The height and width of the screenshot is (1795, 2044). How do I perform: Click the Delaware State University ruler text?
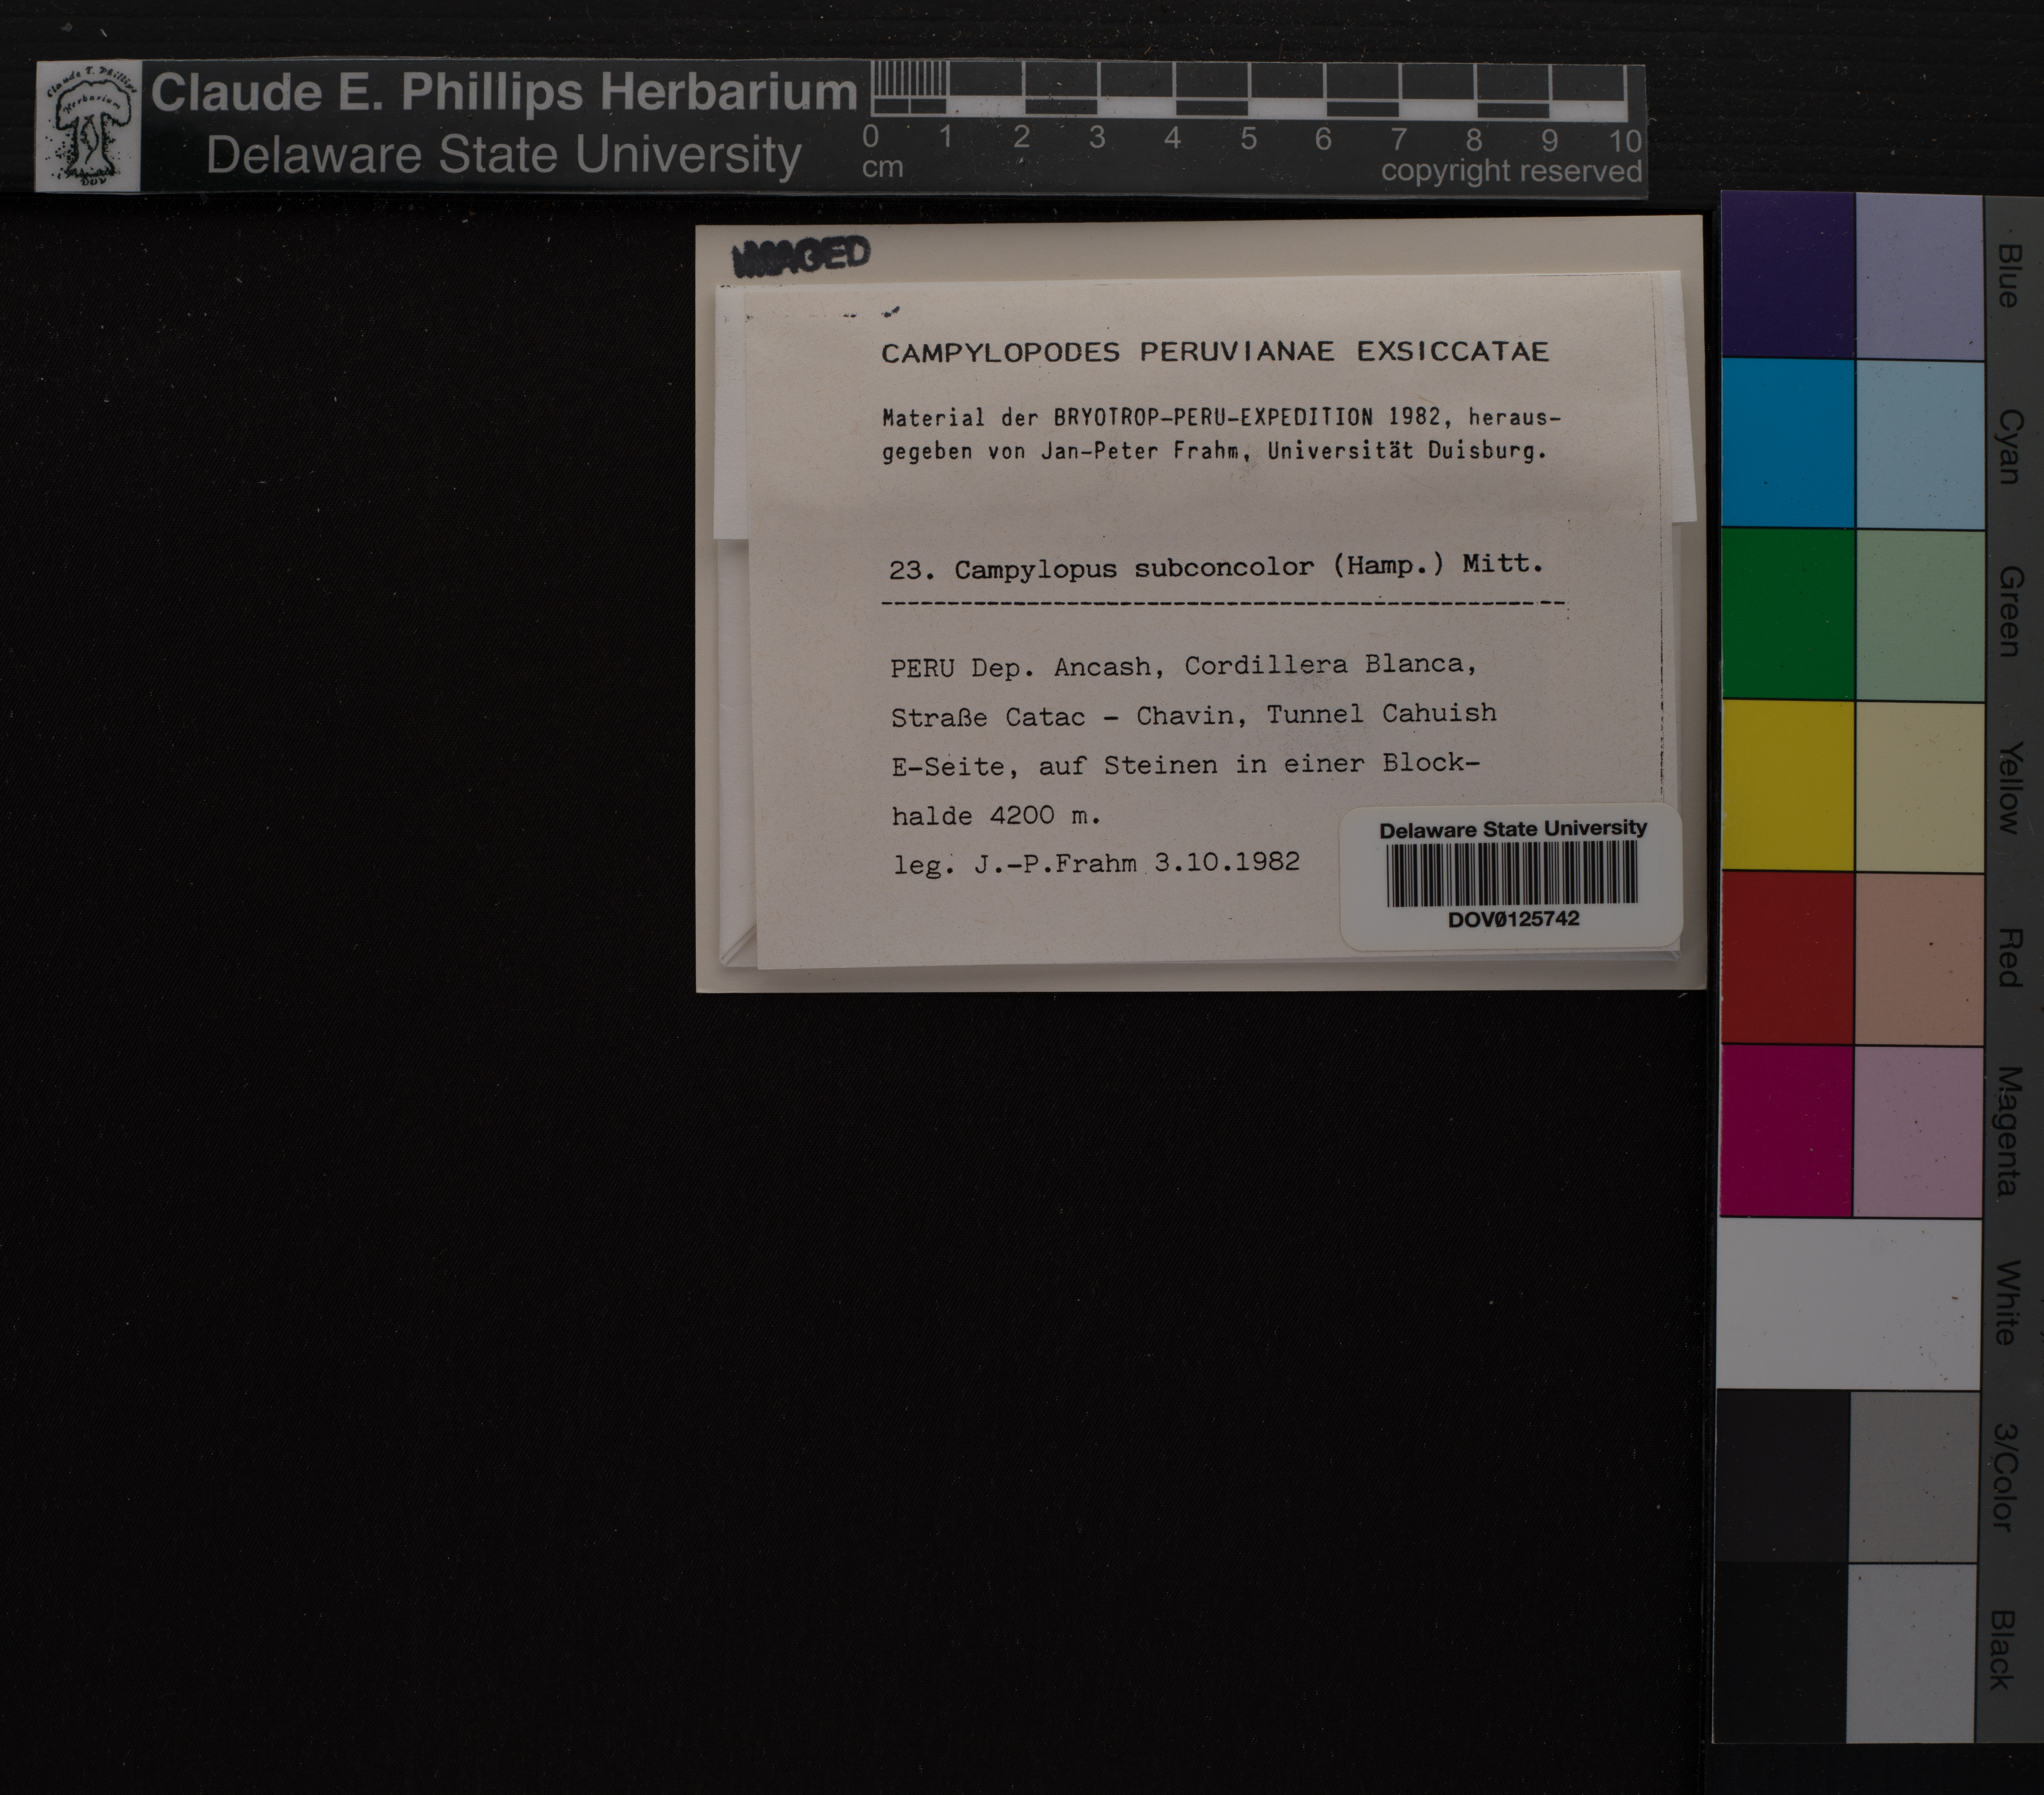pos(503,156)
